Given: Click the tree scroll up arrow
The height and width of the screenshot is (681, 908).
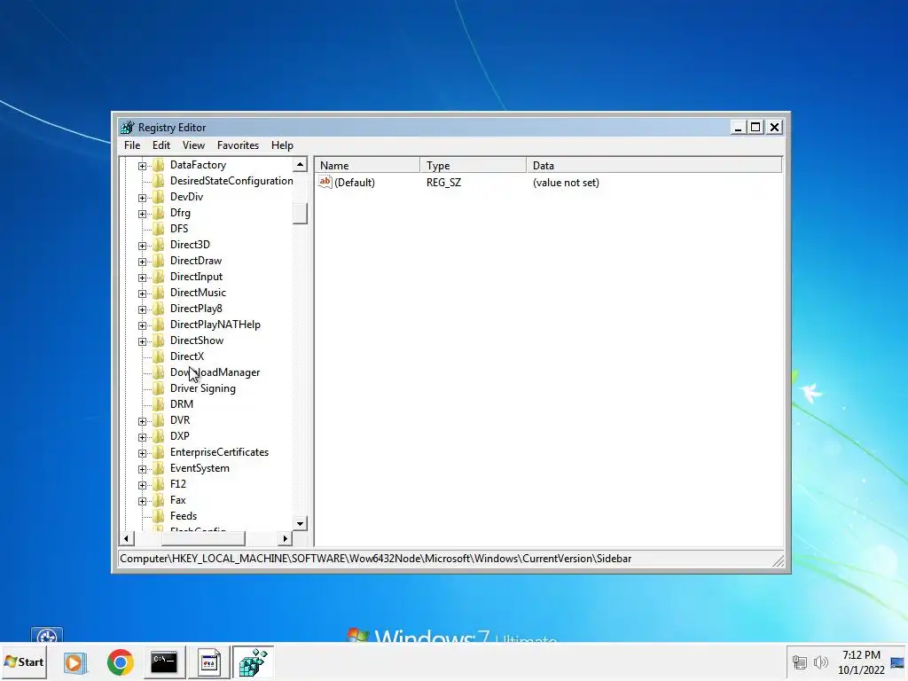Looking at the screenshot, I should point(300,165).
